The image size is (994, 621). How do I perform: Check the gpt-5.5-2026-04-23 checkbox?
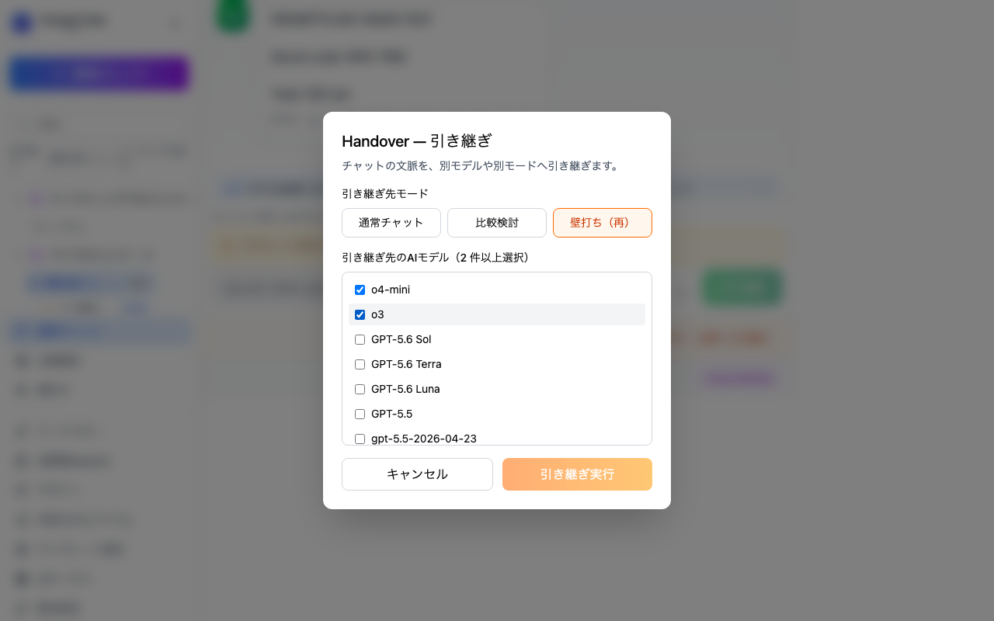point(360,439)
